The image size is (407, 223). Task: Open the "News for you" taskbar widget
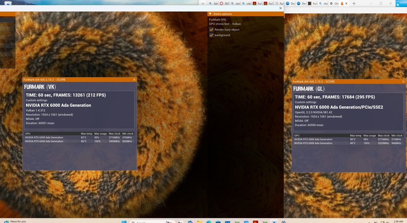click(15, 221)
